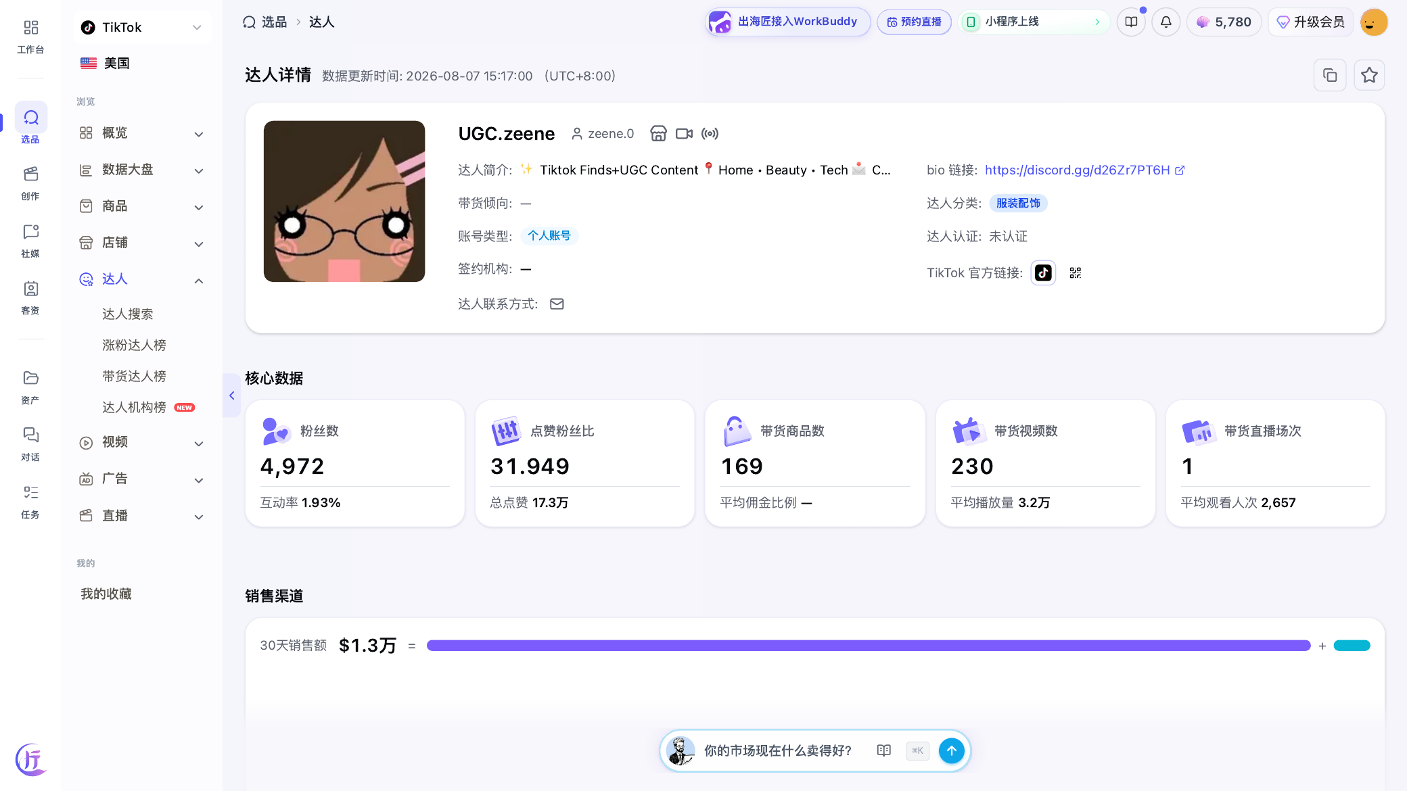Open 达人搜索 submenu item
The height and width of the screenshot is (791, 1407).
coord(127,314)
